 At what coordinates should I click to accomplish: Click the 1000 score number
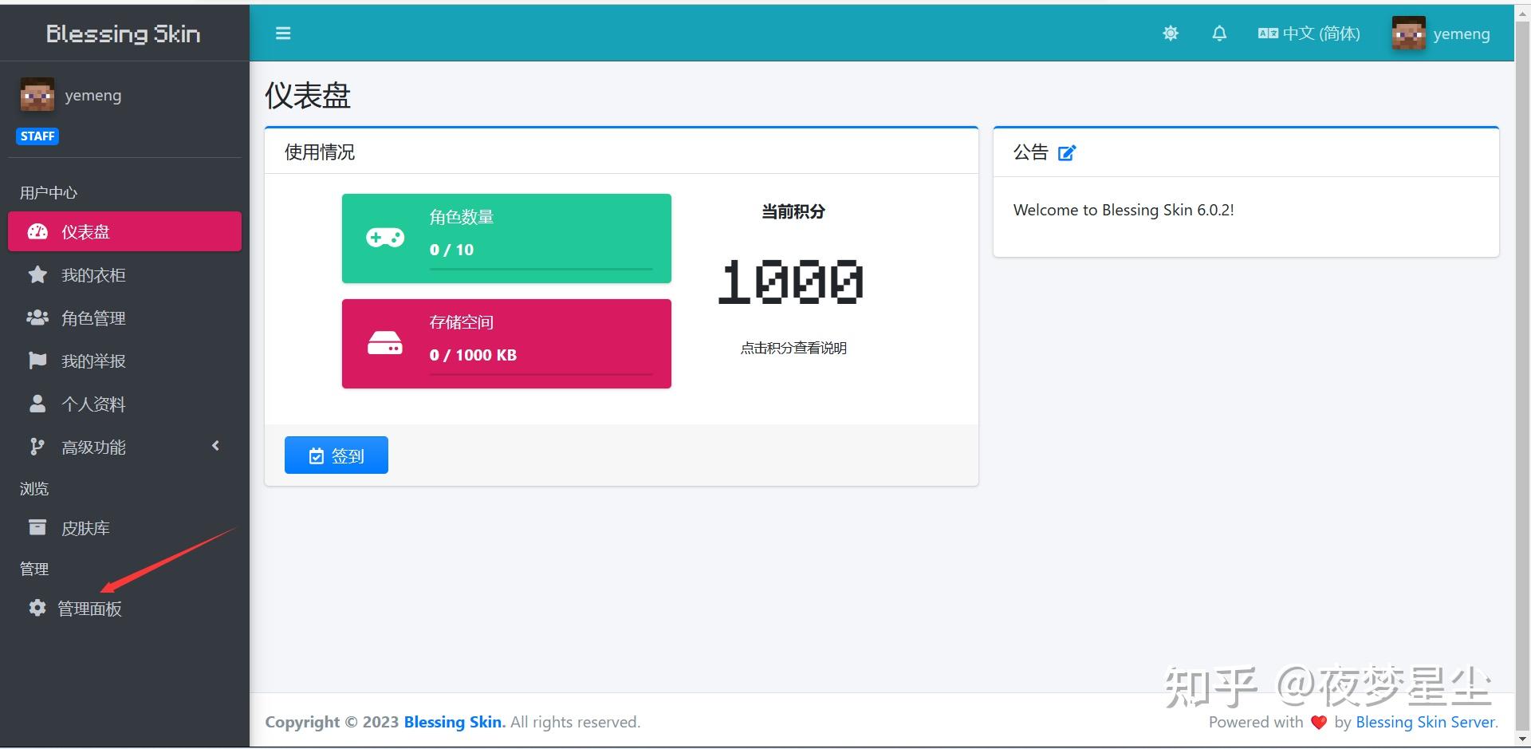click(791, 282)
